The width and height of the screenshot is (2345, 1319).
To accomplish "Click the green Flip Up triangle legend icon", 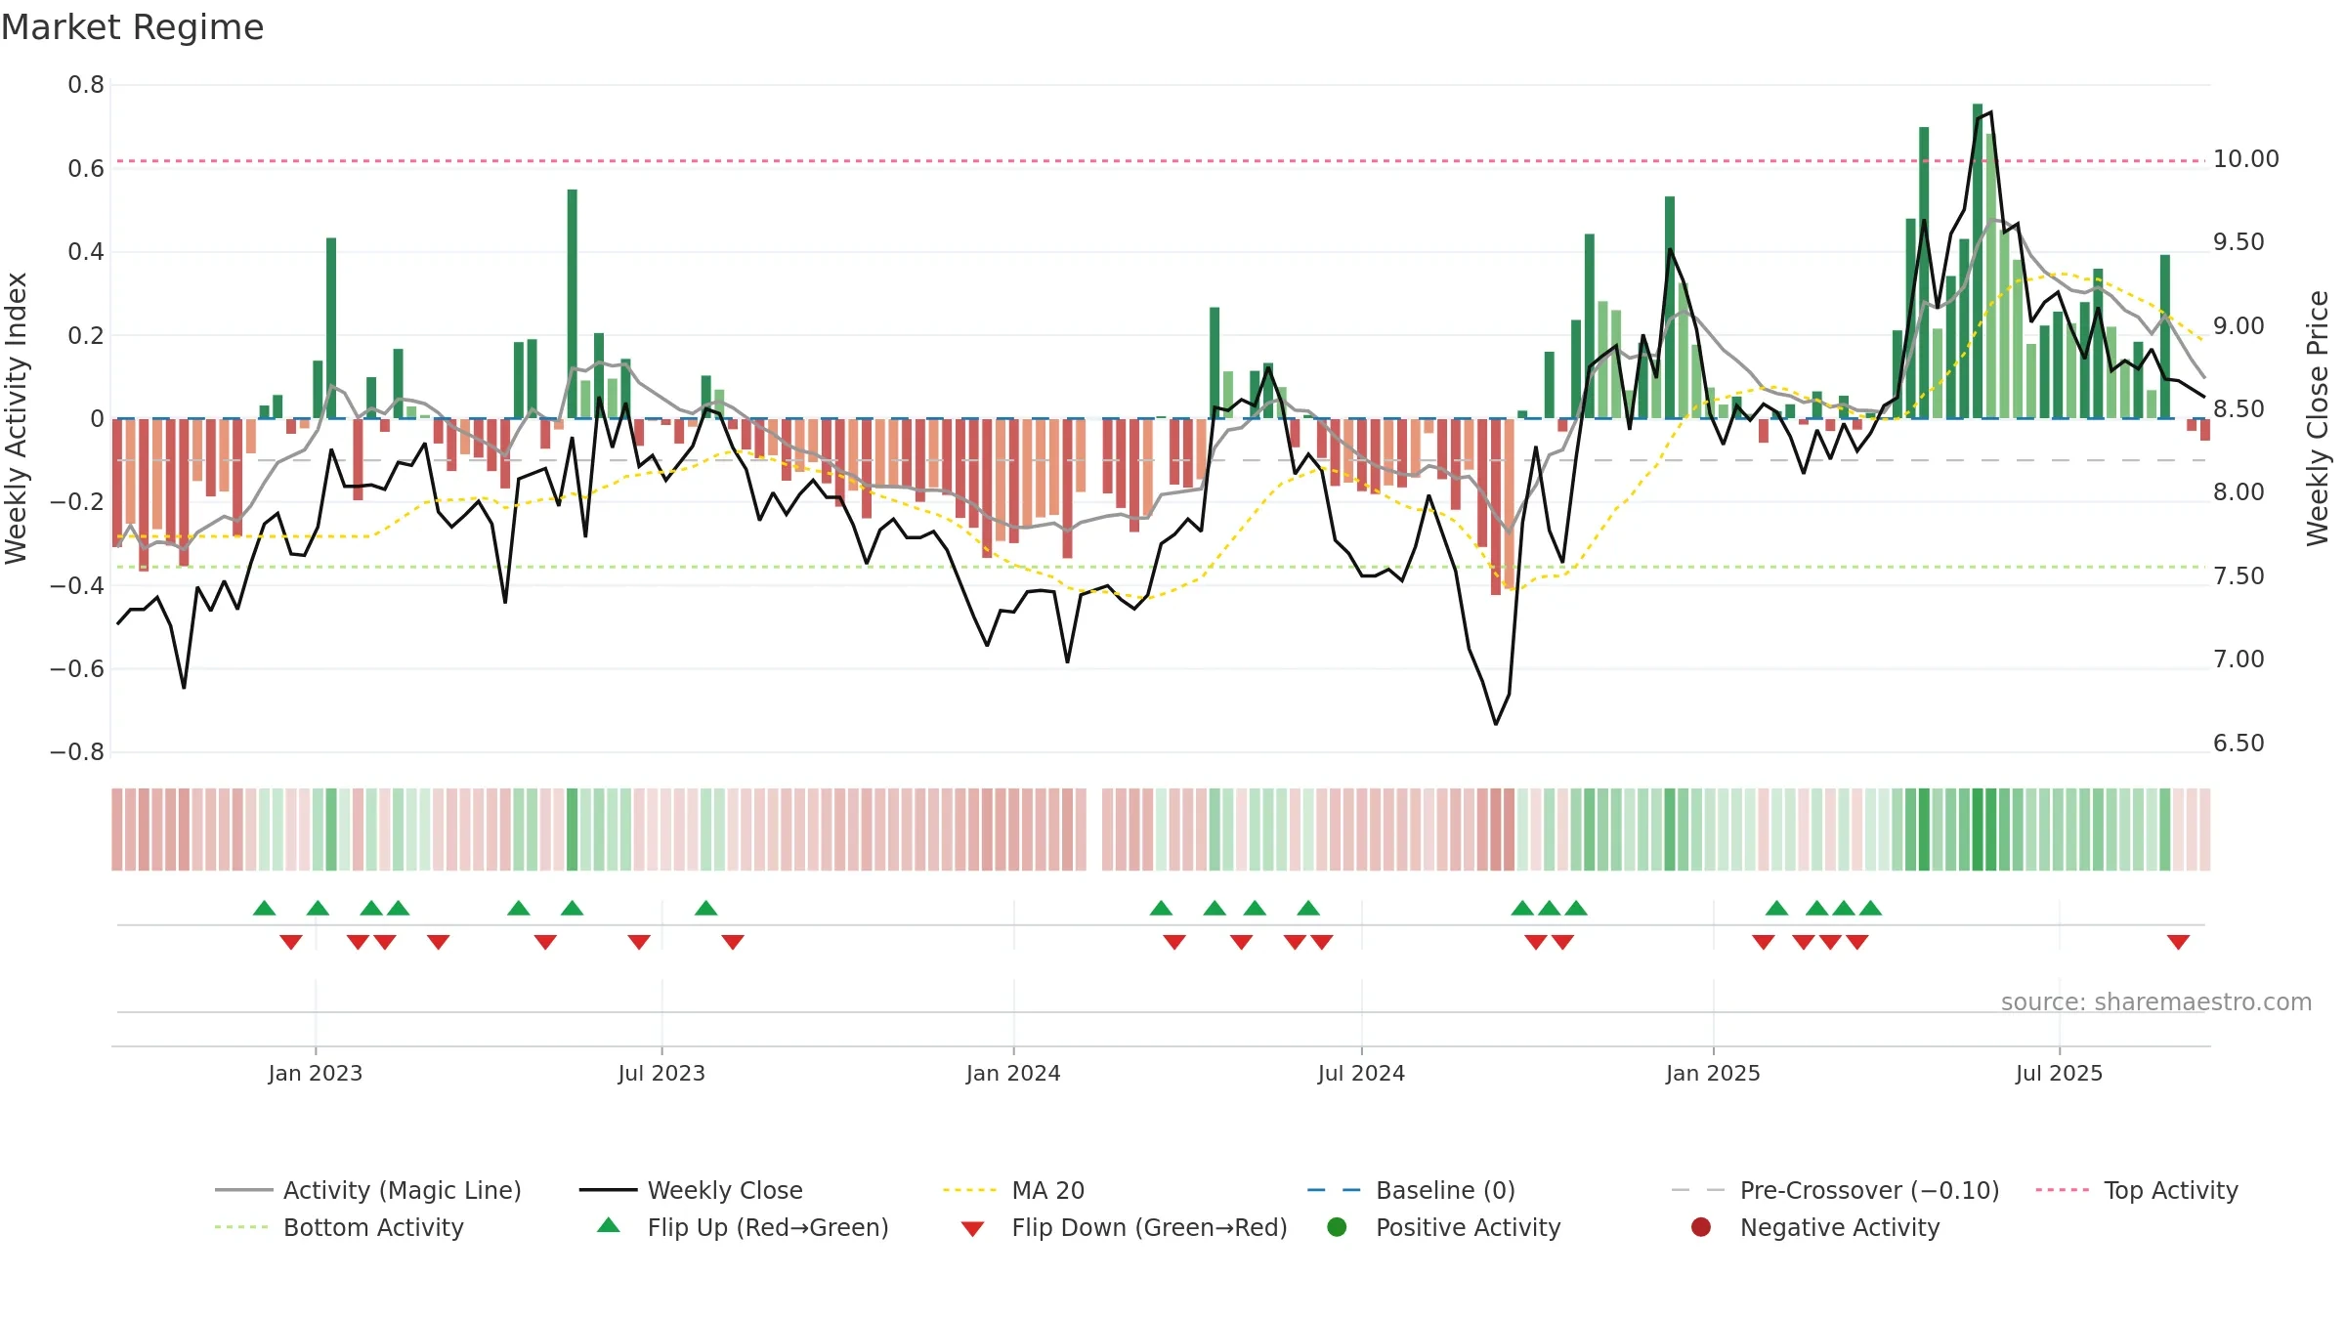I will pyautogui.click(x=609, y=1225).
